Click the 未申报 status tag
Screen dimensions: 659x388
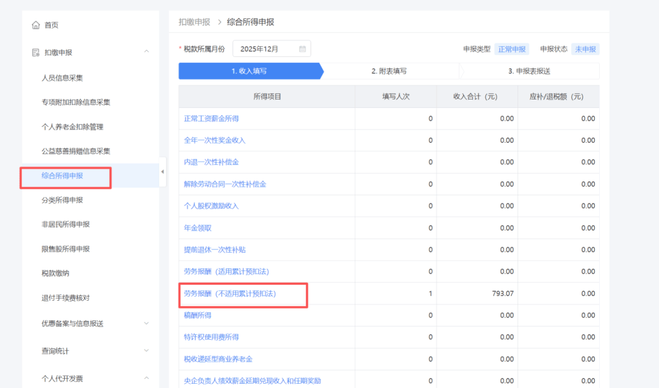[585, 49]
